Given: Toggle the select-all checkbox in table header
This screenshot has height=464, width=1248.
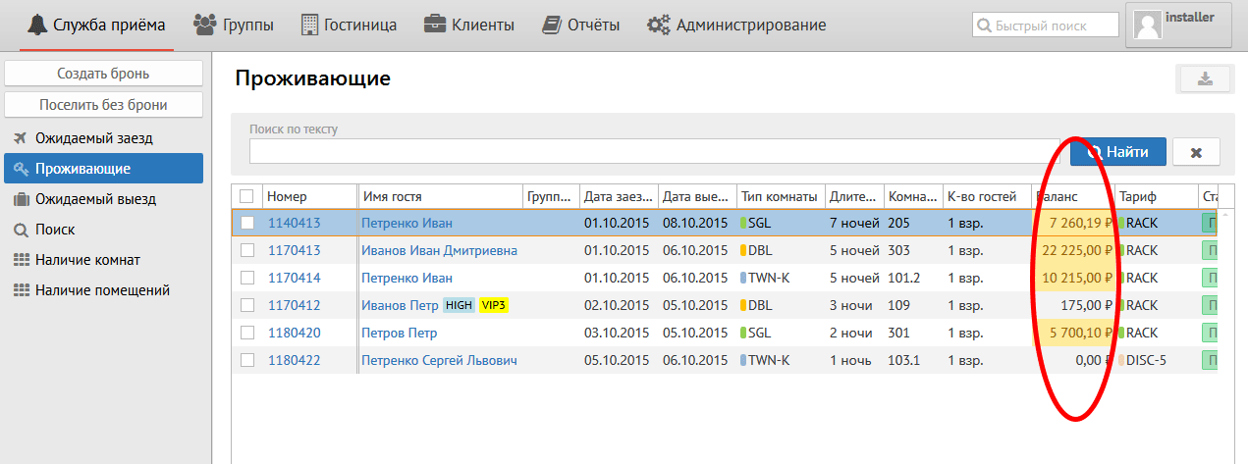Looking at the screenshot, I should coord(246,196).
